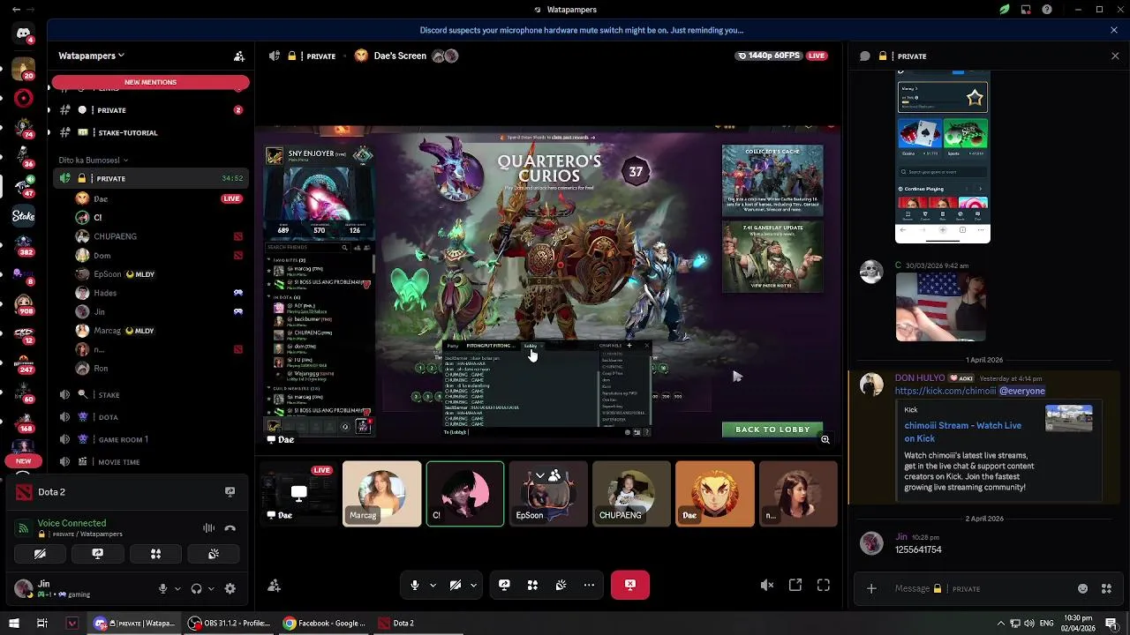Select EpSoon participant tile
This screenshot has width=1130, height=635.
pyautogui.click(x=548, y=494)
